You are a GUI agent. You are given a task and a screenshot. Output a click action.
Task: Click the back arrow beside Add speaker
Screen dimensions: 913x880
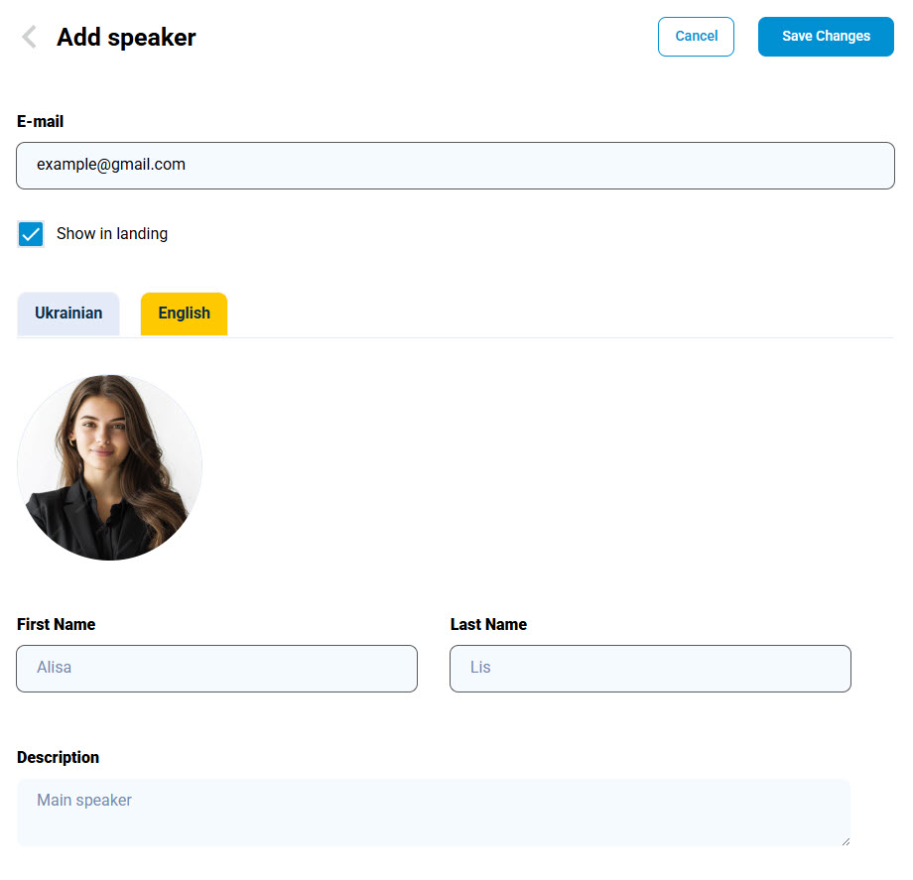pos(28,36)
